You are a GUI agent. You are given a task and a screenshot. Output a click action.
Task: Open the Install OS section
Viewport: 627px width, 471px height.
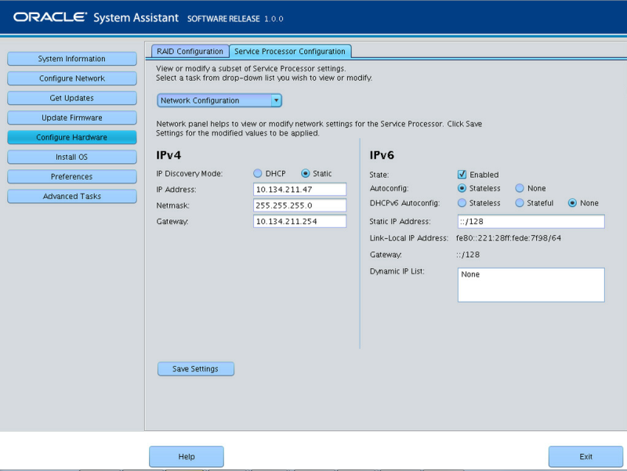click(x=72, y=157)
